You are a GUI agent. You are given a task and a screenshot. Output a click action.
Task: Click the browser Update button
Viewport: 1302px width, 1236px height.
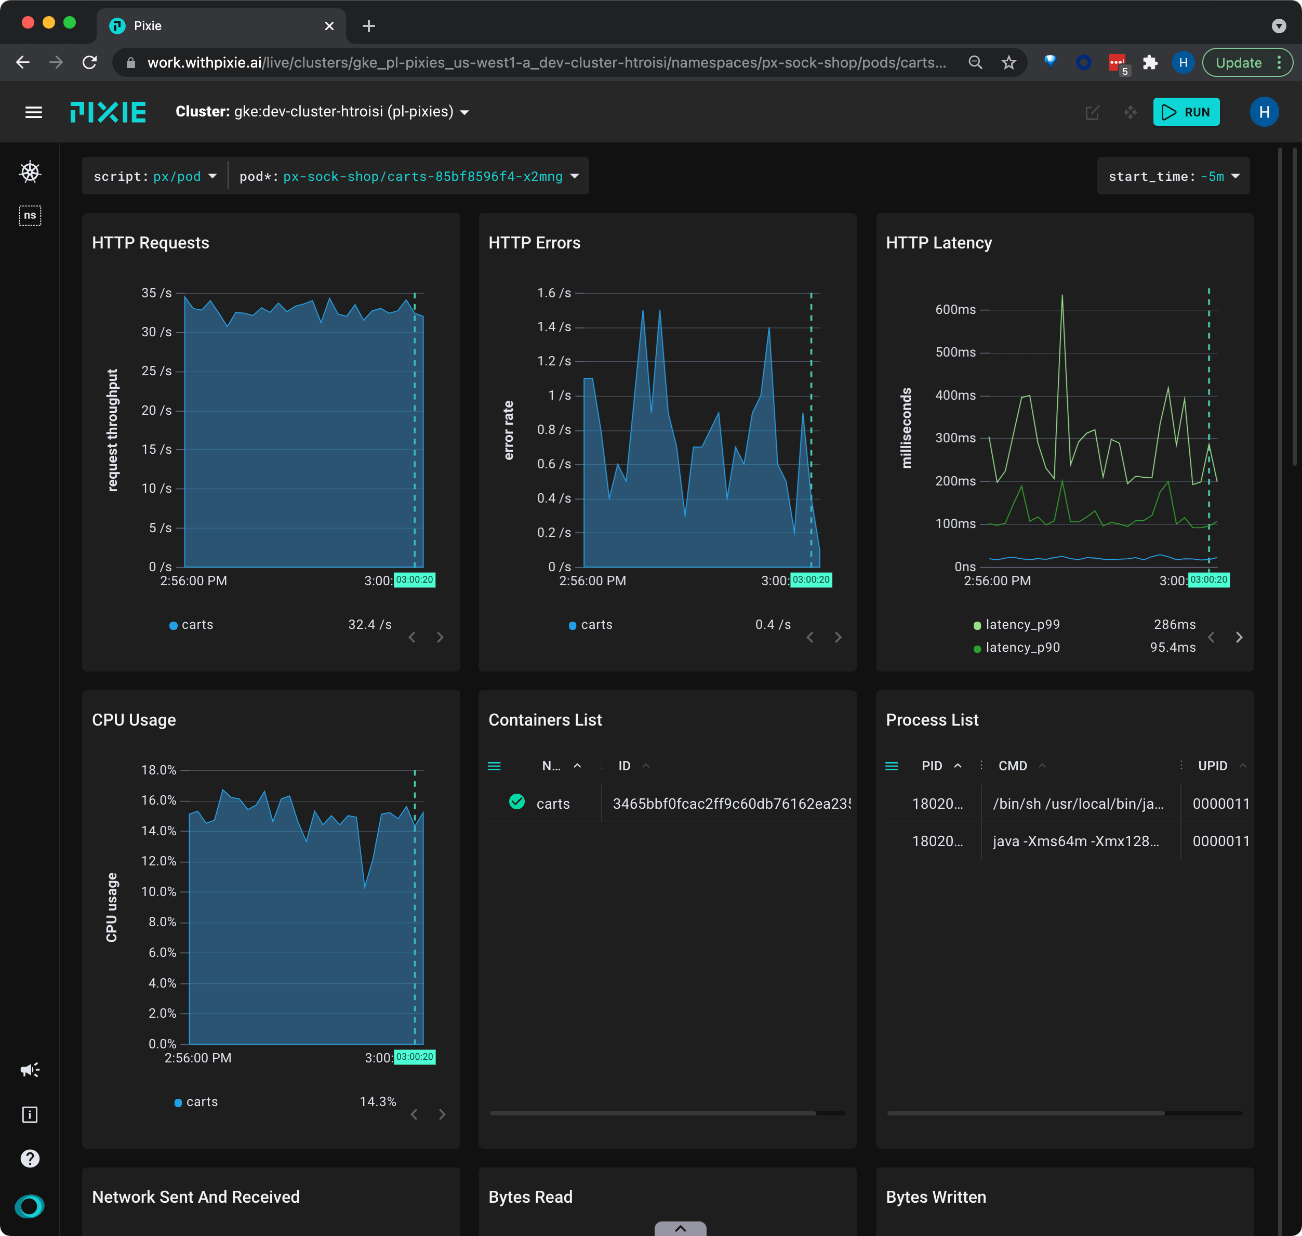1238,62
